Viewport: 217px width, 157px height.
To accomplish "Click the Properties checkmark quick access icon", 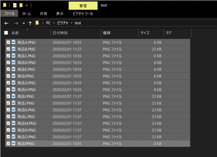I will point(15,5).
